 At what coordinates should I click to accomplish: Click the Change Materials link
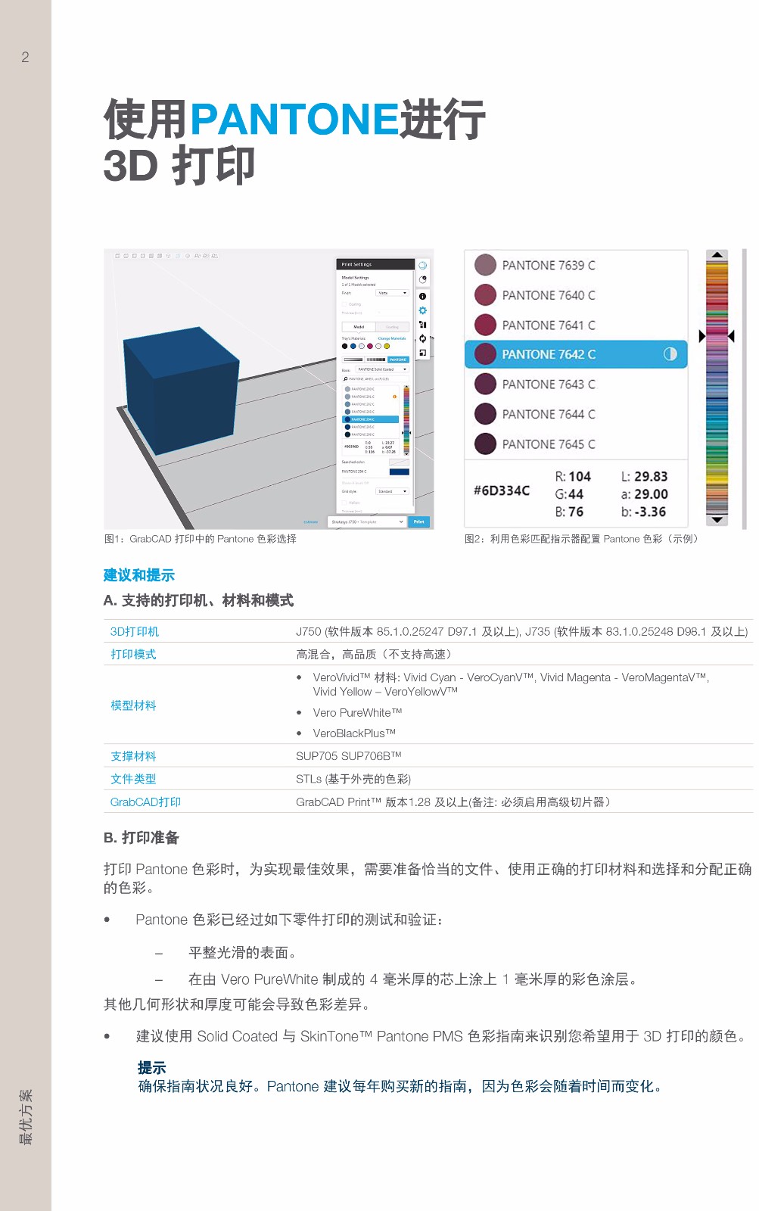(x=392, y=338)
